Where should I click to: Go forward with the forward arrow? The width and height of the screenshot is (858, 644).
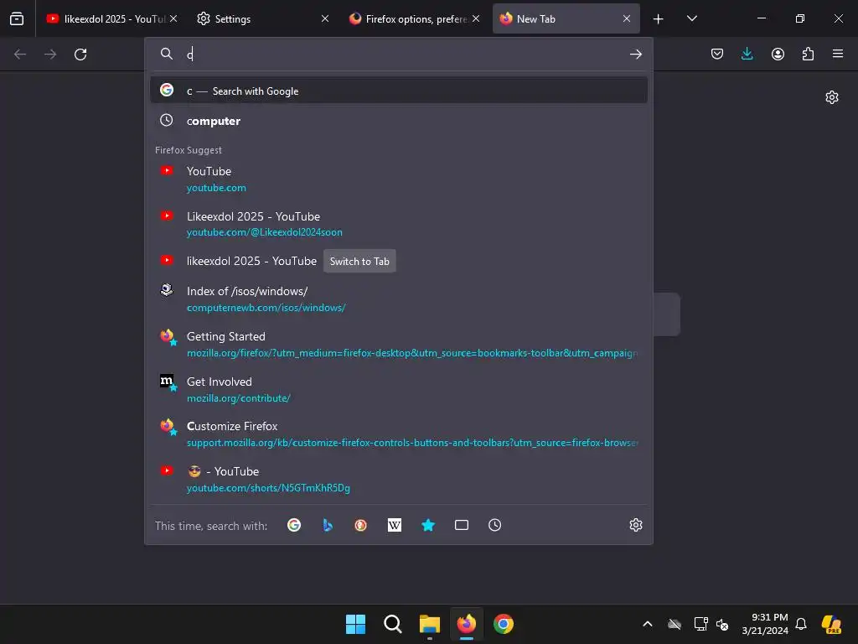click(x=50, y=55)
